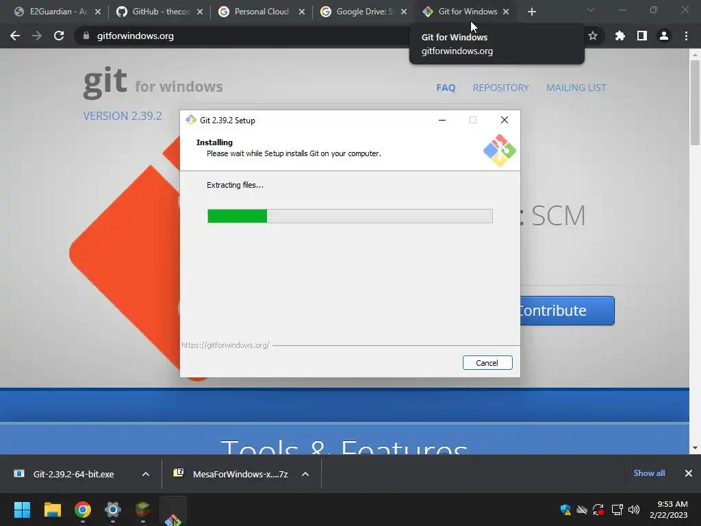Open Settings gear from the taskbar
This screenshot has width=701, height=526.
[113, 510]
